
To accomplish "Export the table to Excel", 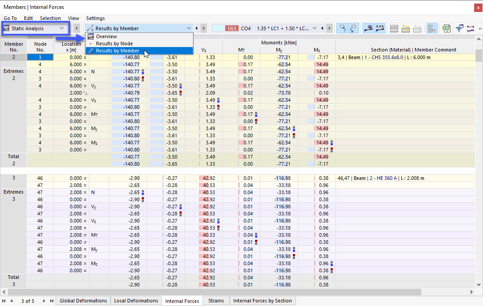I will tap(446, 28).
